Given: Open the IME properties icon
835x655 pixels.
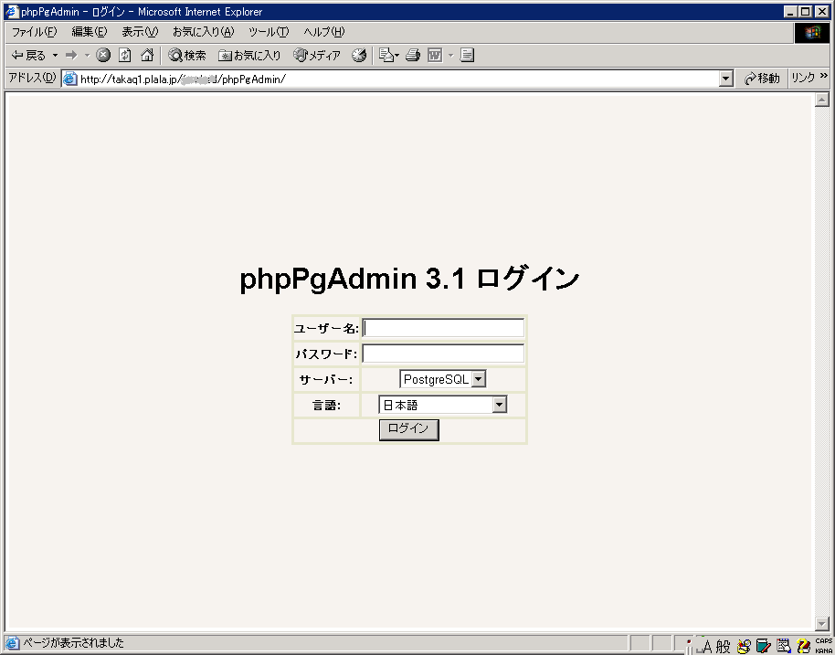Looking at the screenshot, I should 783,647.
